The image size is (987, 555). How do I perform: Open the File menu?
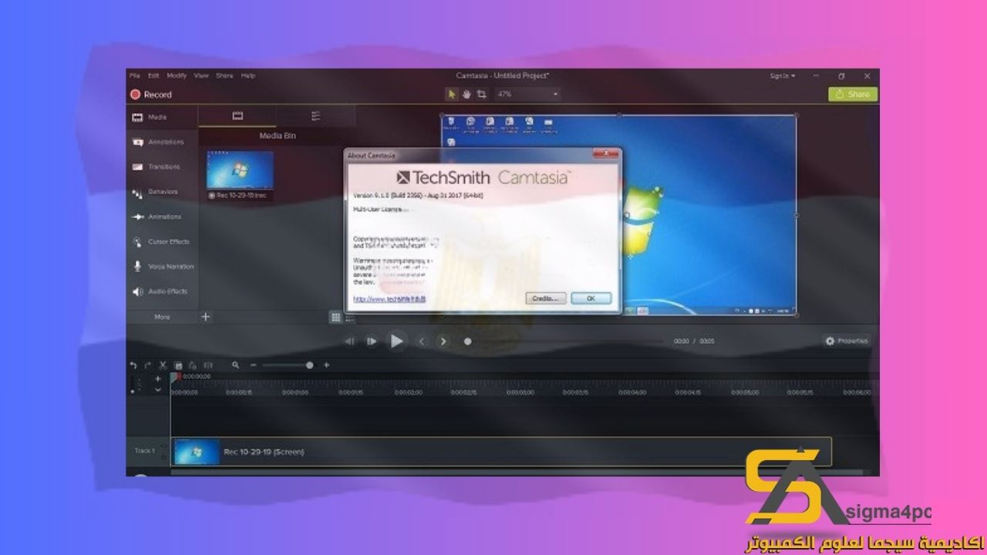coord(135,76)
